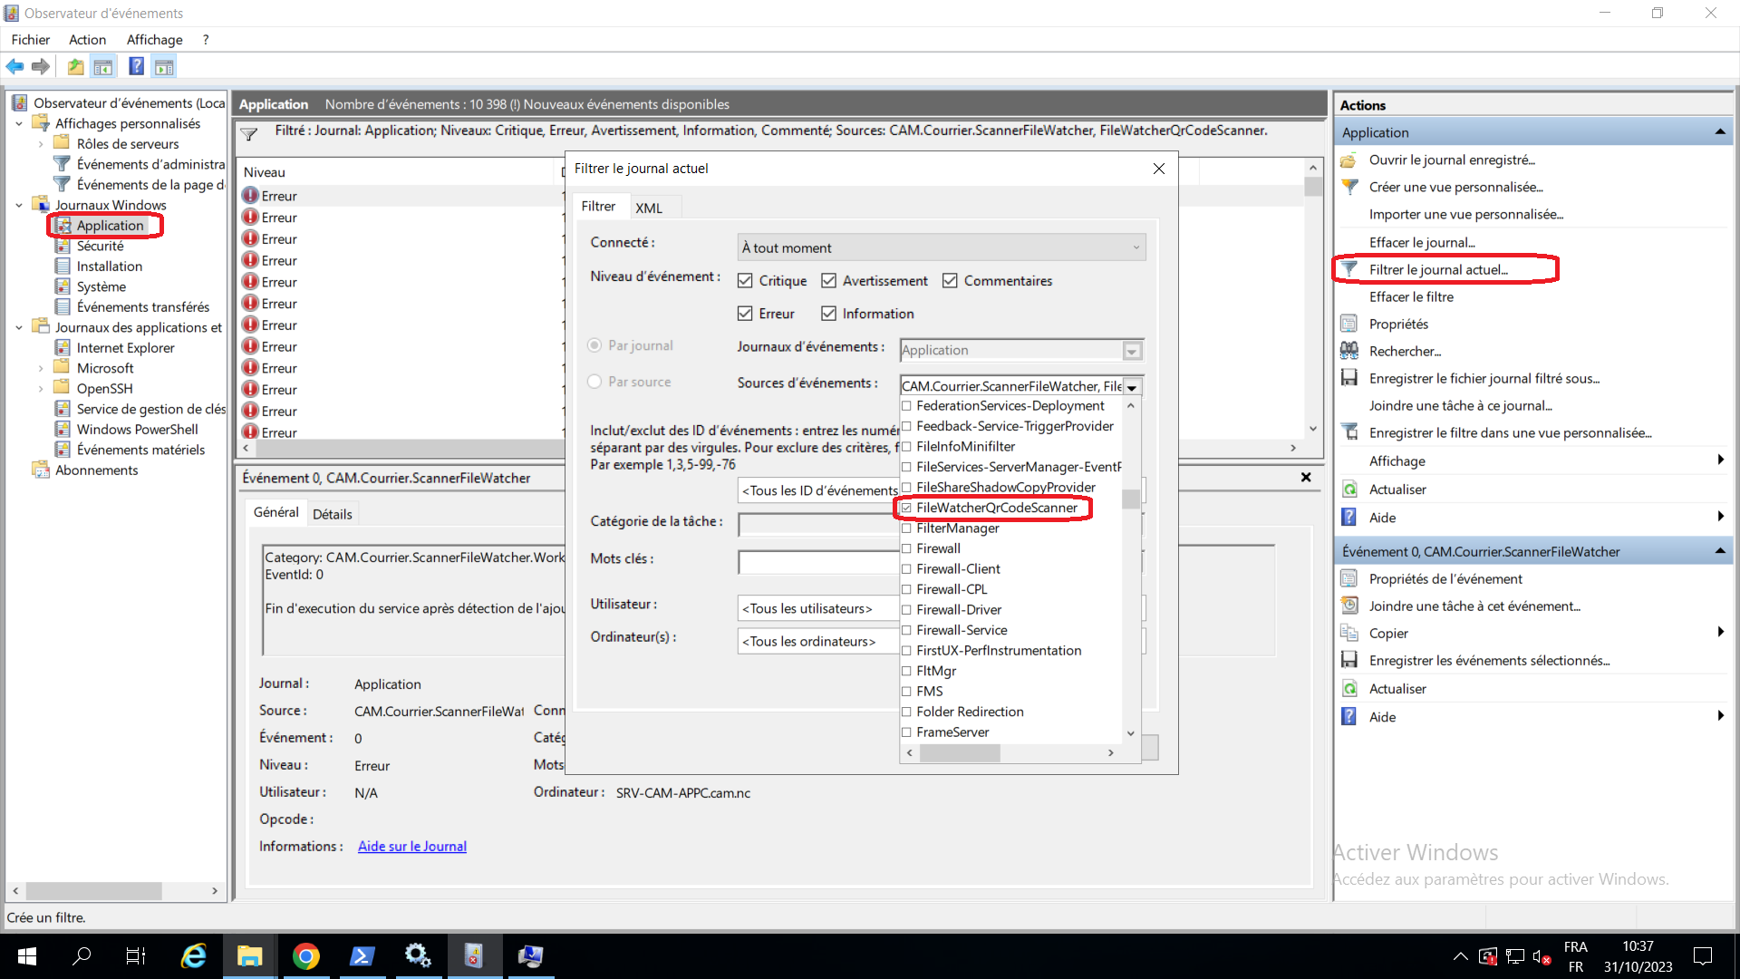Click the Mots clés input field
This screenshot has width=1740, height=979.
coord(817,562)
